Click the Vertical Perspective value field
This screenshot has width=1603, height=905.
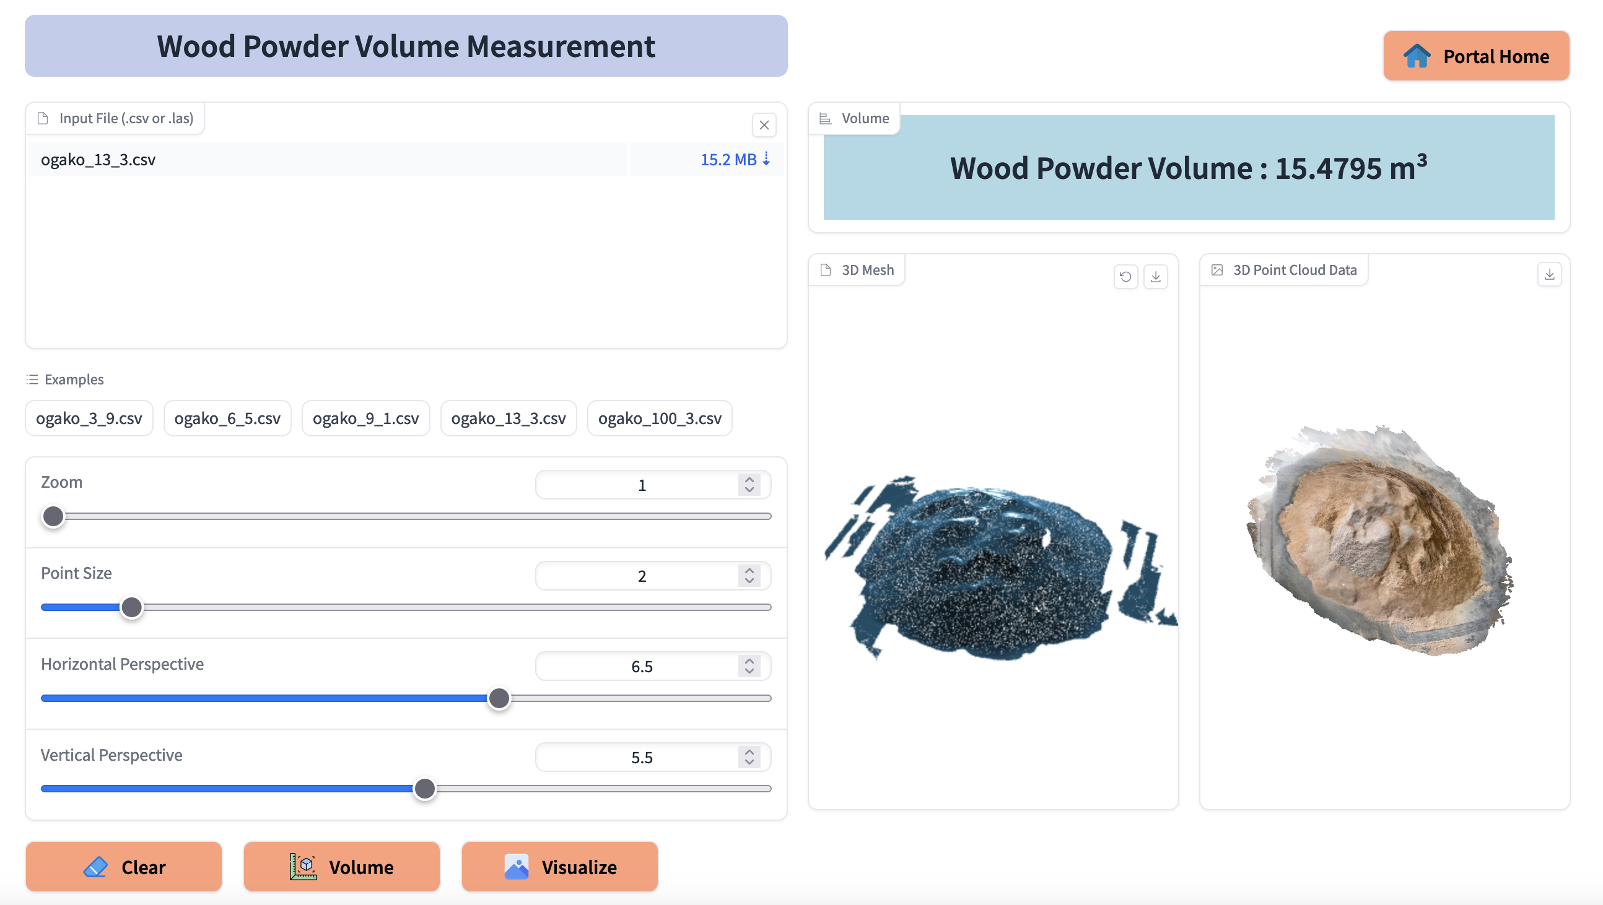pos(641,757)
